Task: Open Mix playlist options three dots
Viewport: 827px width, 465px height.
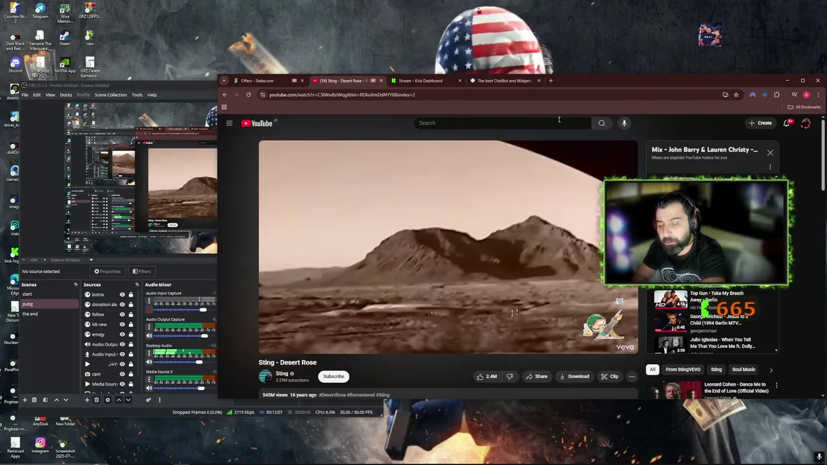Action: 770,167
